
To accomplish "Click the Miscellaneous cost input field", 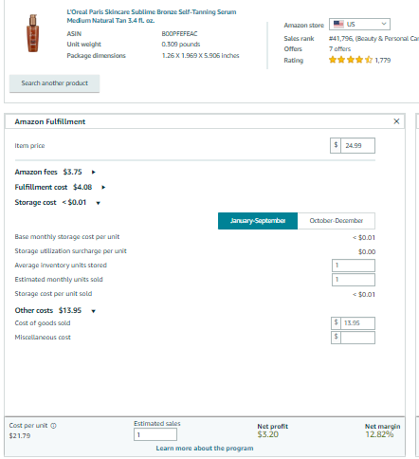I will (x=357, y=338).
